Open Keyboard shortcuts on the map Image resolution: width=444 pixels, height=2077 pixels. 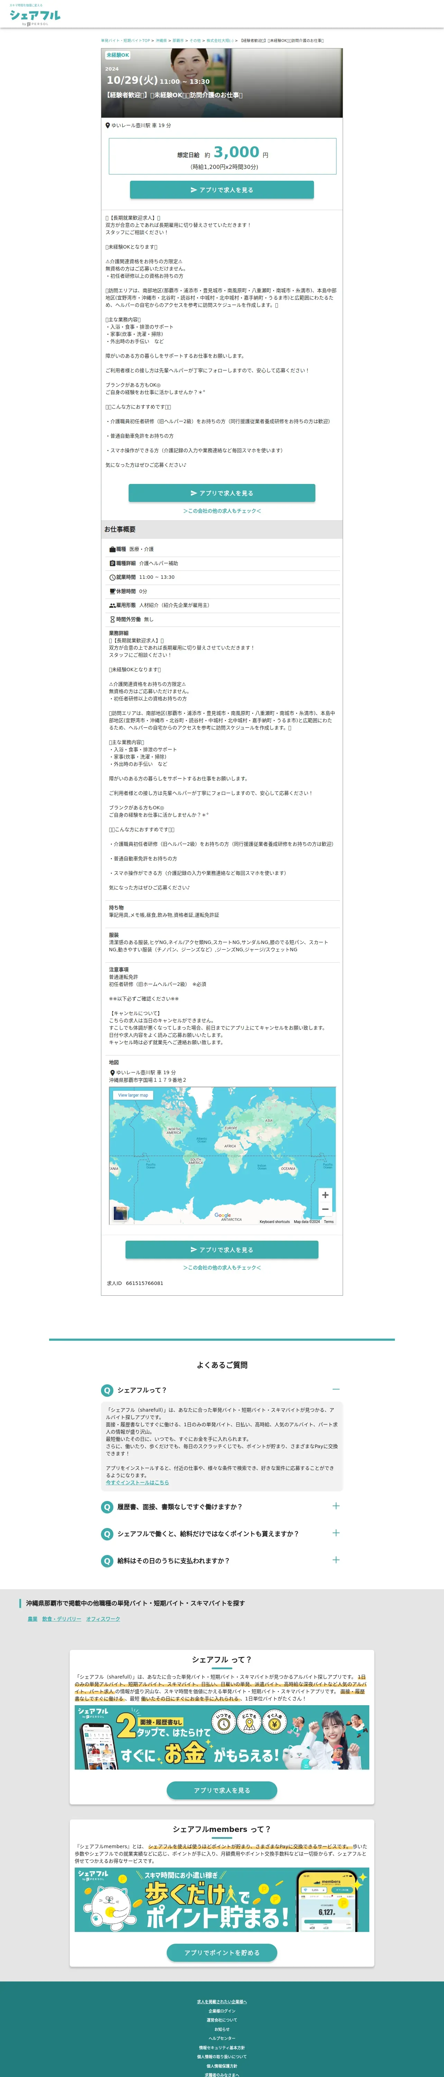(x=275, y=1222)
